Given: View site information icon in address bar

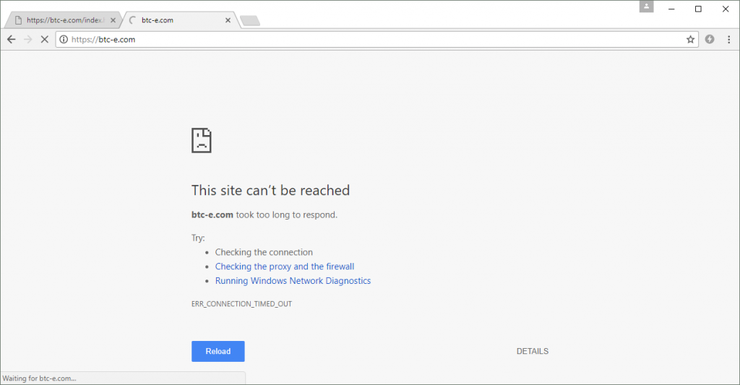Looking at the screenshot, I should tap(64, 40).
